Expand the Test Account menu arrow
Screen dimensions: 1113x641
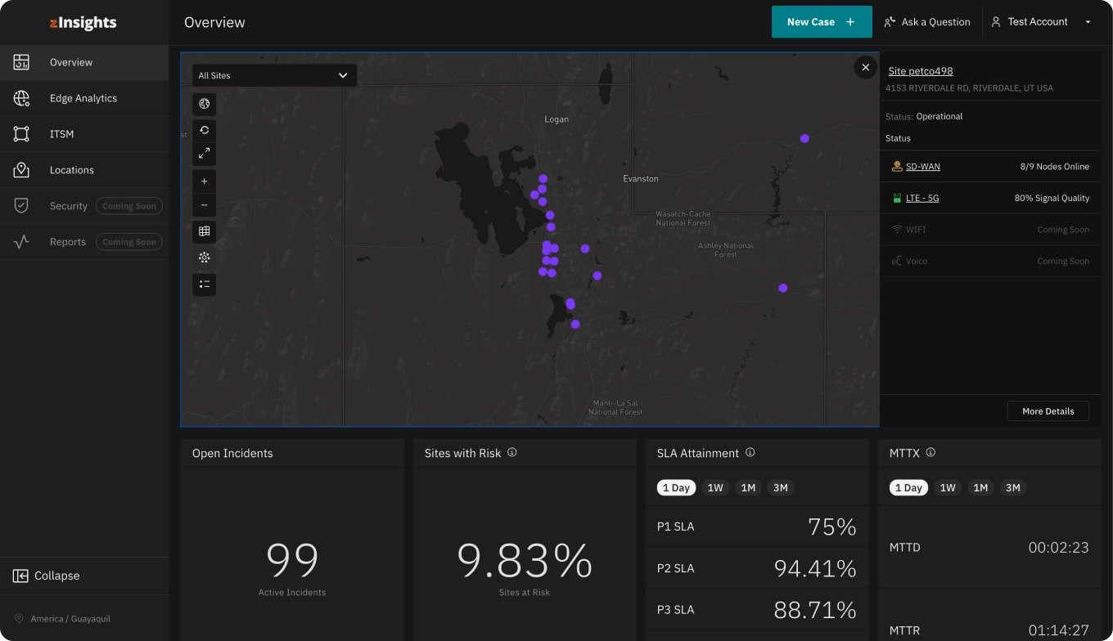coord(1088,22)
